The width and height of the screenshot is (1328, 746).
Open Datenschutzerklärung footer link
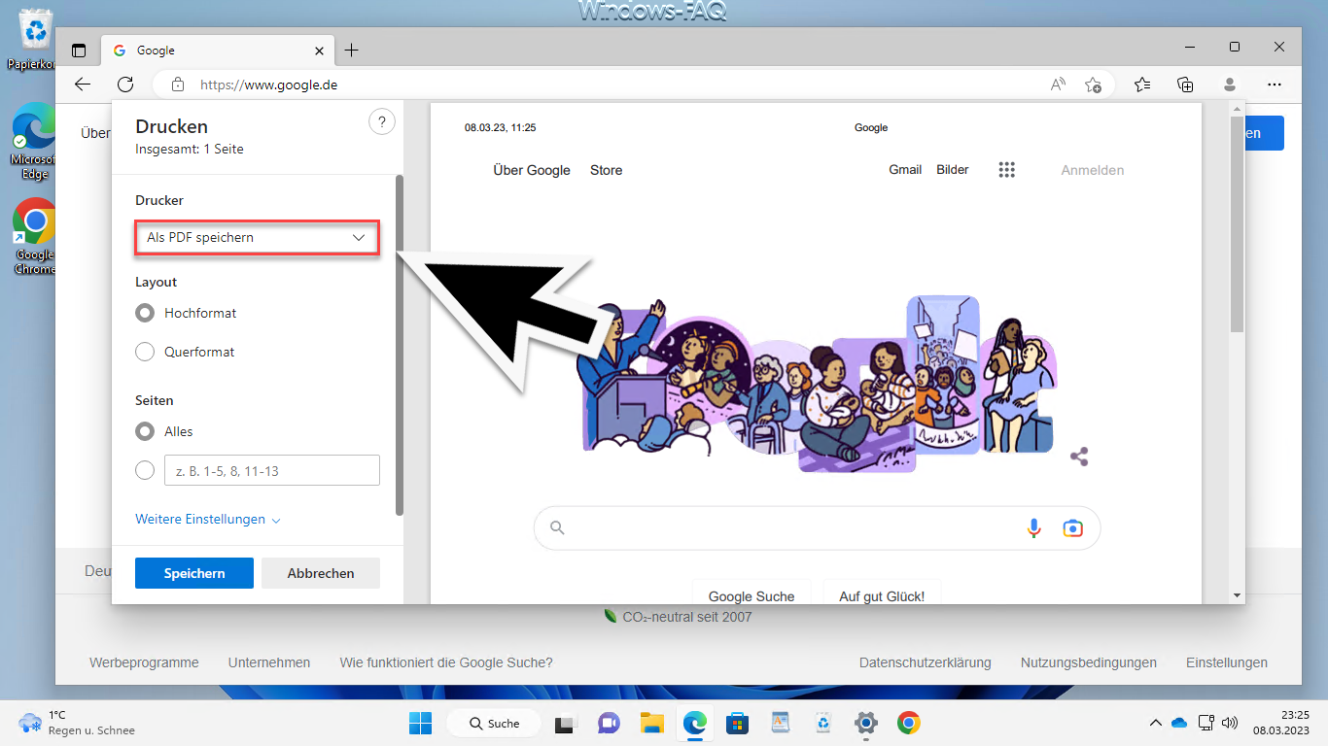click(x=926, y=662)
